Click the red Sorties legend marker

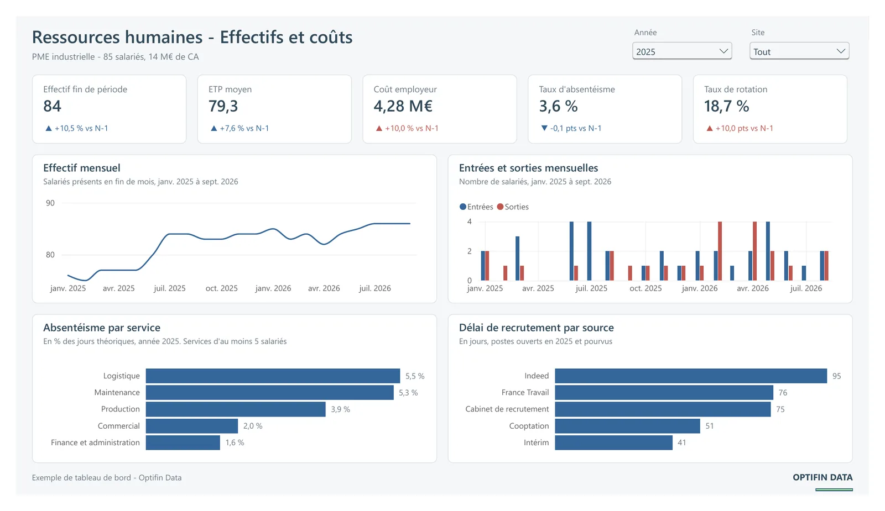coord(500,207)
